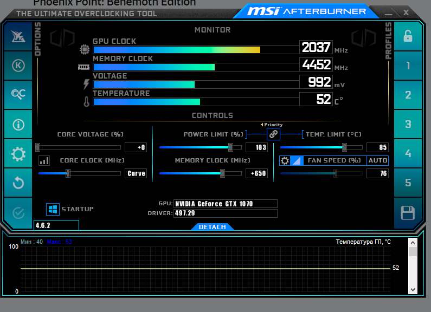This screenshot has height=312, width=431.
Task: Click the power limit 103 value field
Action: tap(257, 147)
